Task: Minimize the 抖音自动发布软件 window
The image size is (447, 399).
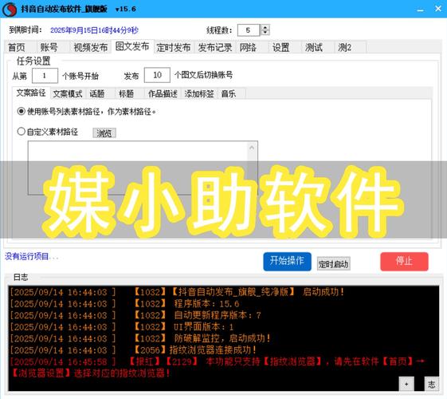Action: [x=420, y=10]
